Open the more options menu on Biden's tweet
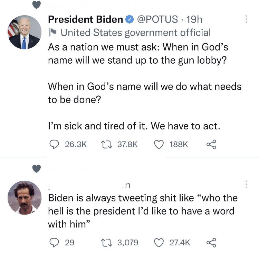The height and width of the screenshot is (253, 259). click(x=246, y=19)
